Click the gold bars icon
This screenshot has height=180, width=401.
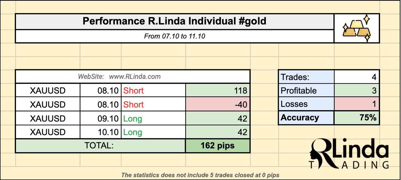click(357, 28)
